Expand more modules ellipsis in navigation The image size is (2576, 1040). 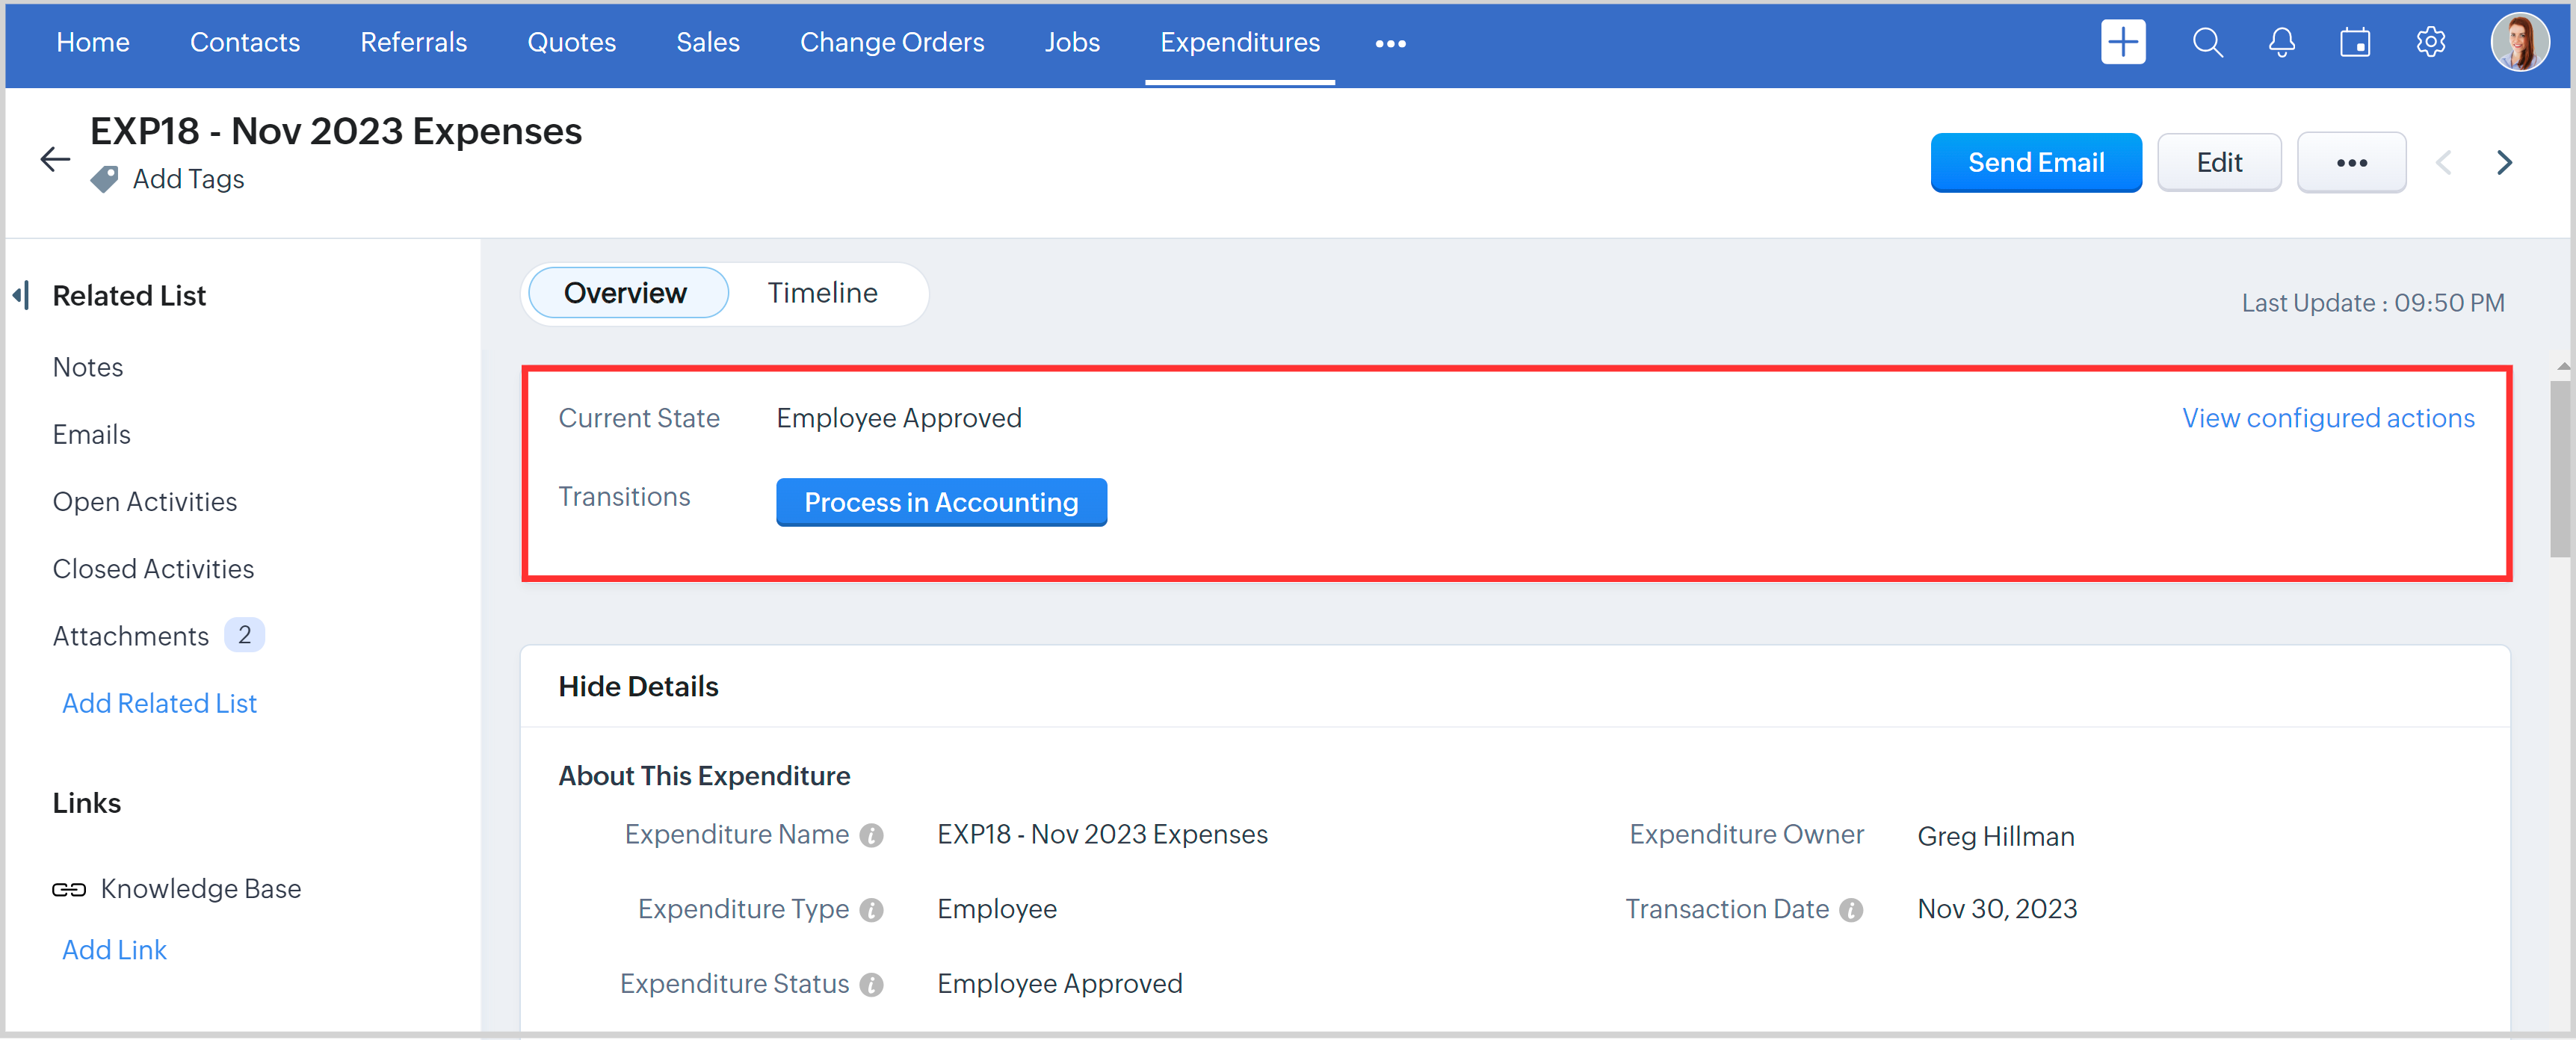tap(1390, 43)
